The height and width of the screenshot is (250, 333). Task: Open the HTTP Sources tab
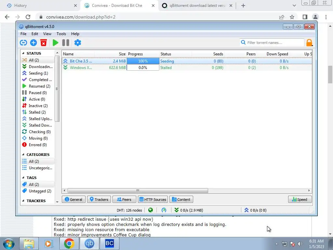click(x=153, y=200)
